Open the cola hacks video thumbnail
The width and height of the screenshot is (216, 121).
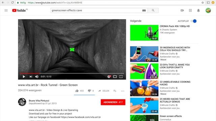[x=144, y=54]
